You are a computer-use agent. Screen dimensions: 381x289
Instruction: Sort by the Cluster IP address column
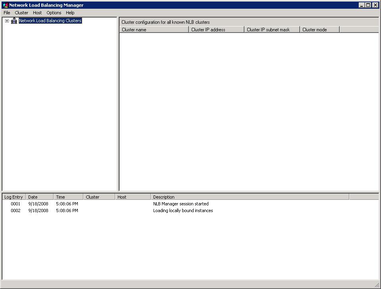[216, 30]
